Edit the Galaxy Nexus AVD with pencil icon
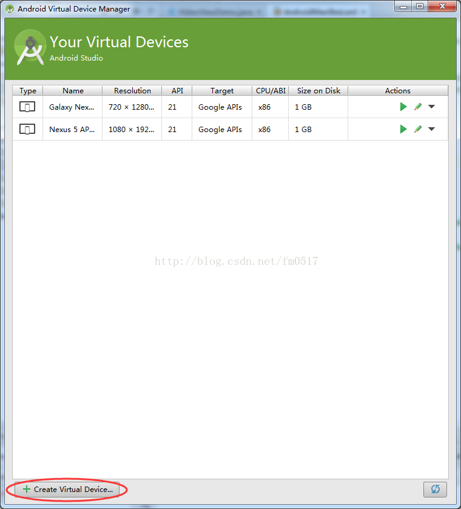The height and width of the screenshot is (509, 461). click(418, 107)
